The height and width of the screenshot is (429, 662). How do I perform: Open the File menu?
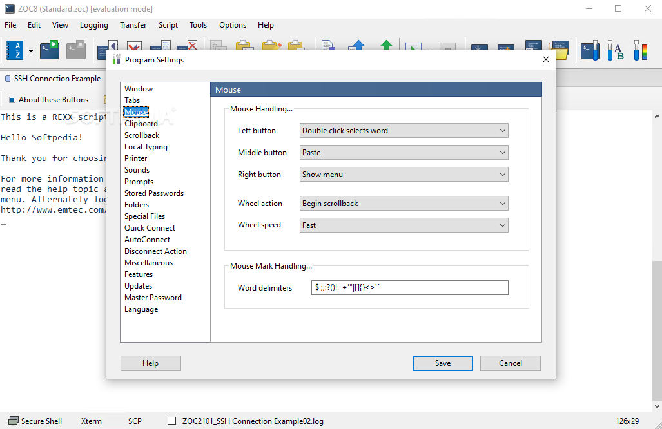(10, 25)
